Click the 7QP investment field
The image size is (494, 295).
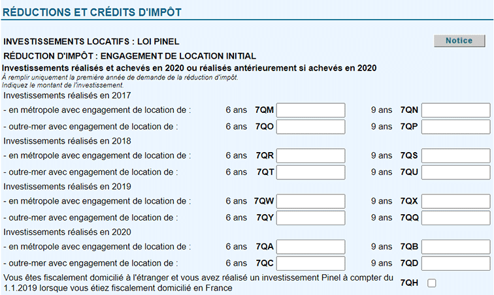pyautogui.click(x=455, y=126)
